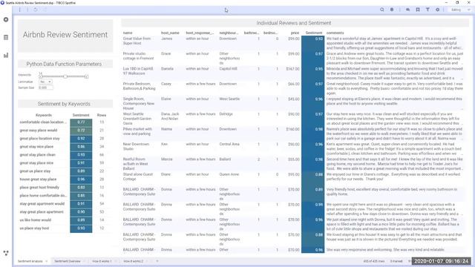Open the Editing mode dropdown
The image size is (475, 267).
point(460,10)
